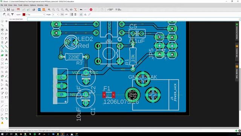Select the Line drawing tool
This screenshot has width=241, height=136.
[2, 106]
